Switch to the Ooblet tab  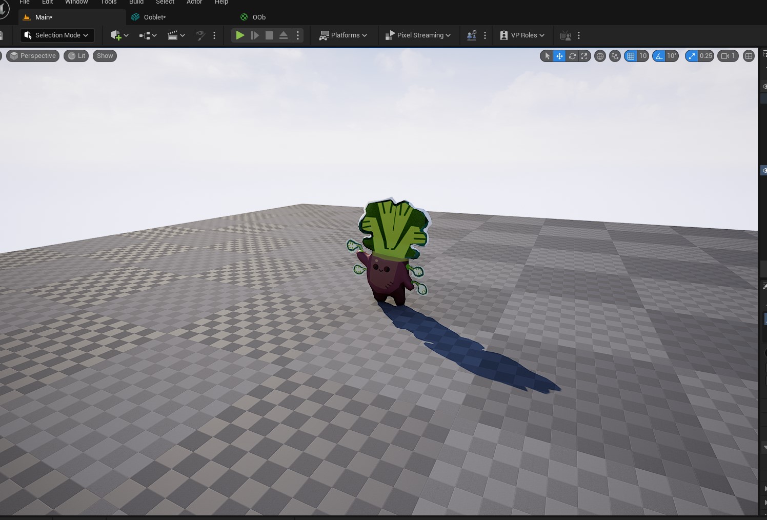154,17
